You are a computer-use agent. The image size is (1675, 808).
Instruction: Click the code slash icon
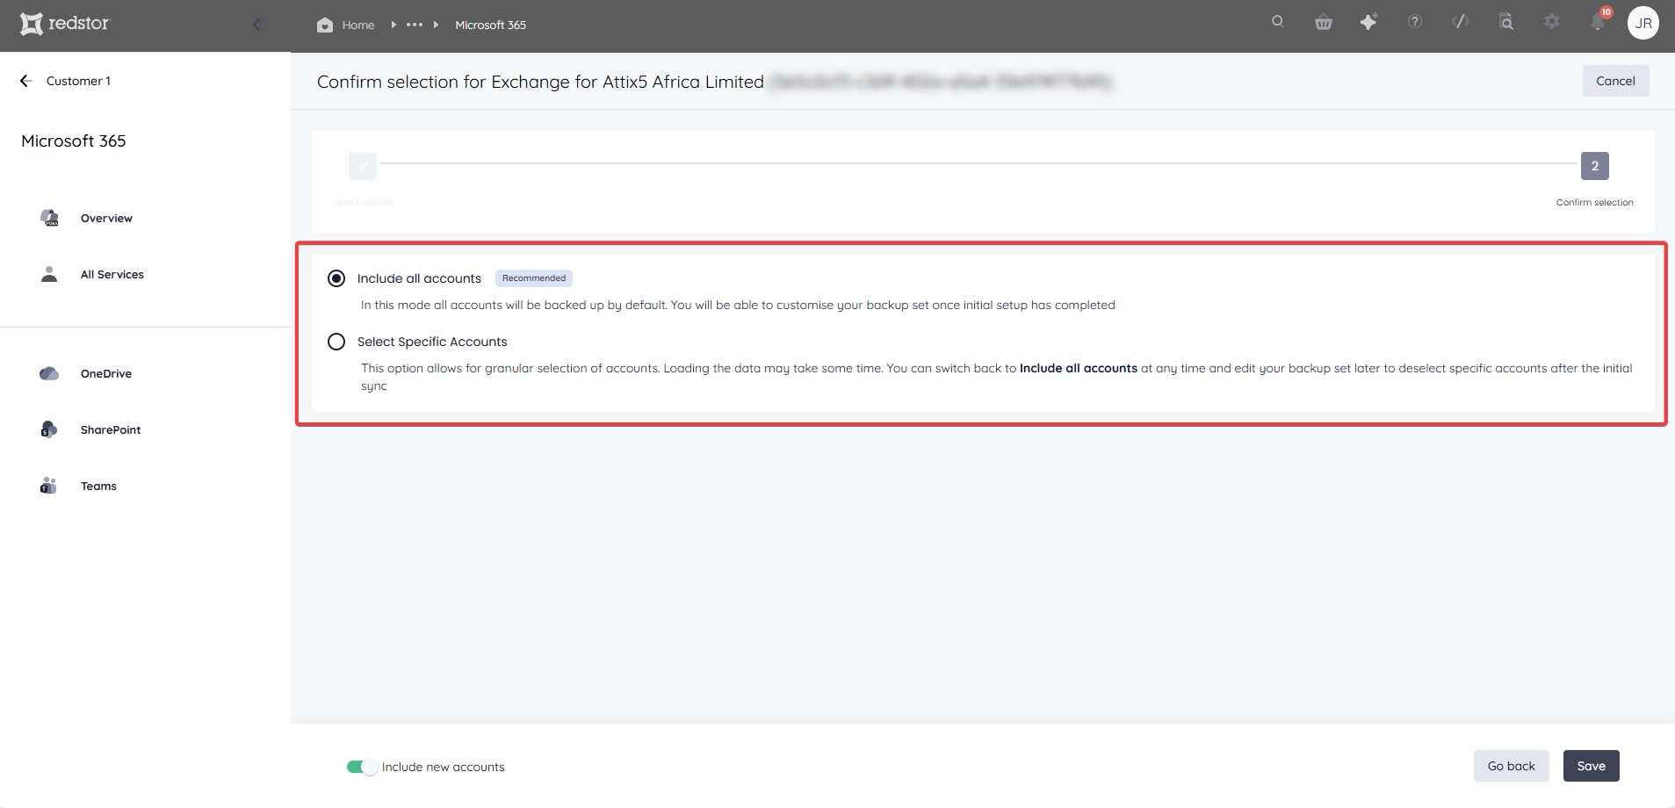1461,22
